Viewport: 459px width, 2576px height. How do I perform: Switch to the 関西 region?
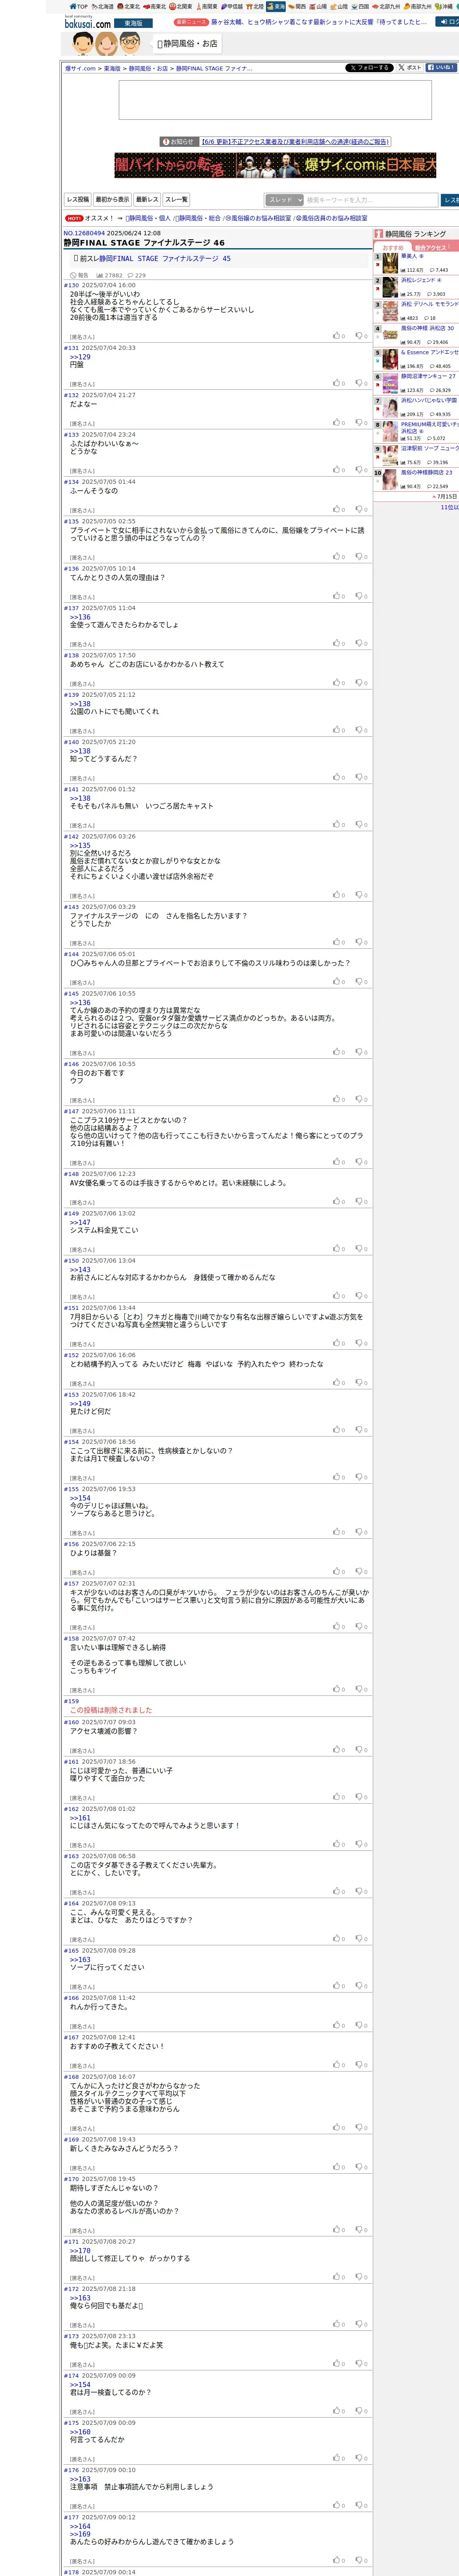[x=297, y=6]
